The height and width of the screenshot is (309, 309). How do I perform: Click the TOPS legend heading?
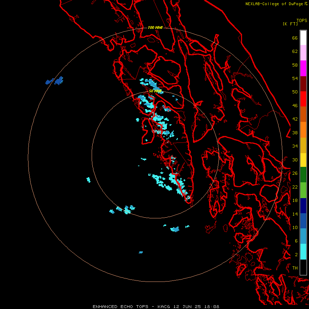(302, 20)
